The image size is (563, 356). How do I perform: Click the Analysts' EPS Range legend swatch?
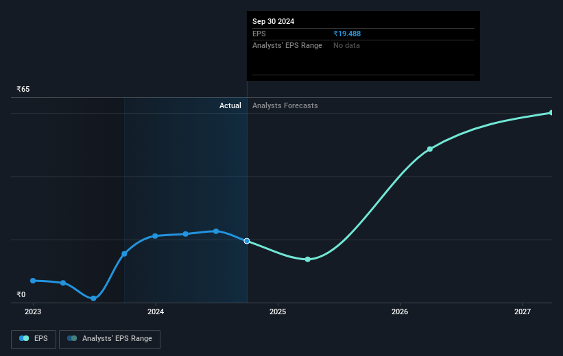[72, 338]
